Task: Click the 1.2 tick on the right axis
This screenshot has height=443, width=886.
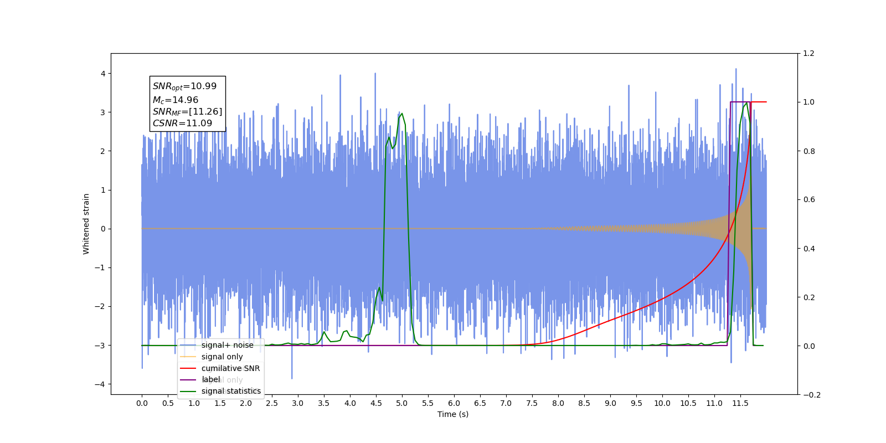Action: (x=809, y=54)
